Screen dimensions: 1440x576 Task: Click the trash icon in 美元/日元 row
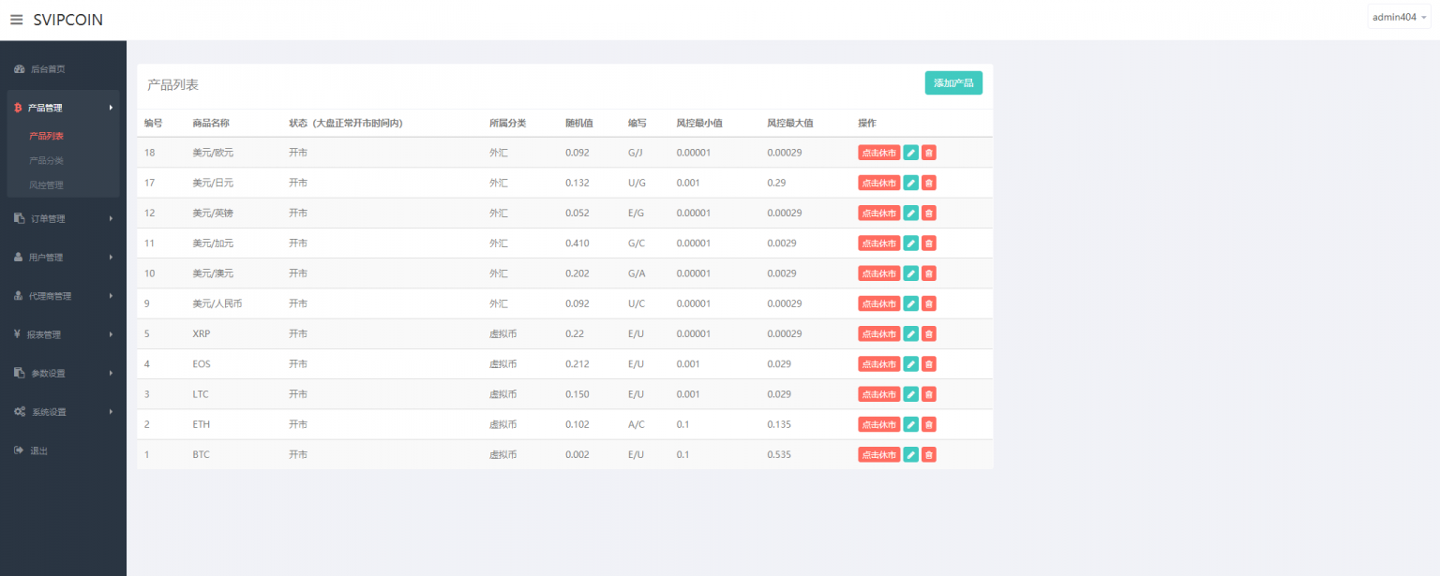tap(928, 183)
